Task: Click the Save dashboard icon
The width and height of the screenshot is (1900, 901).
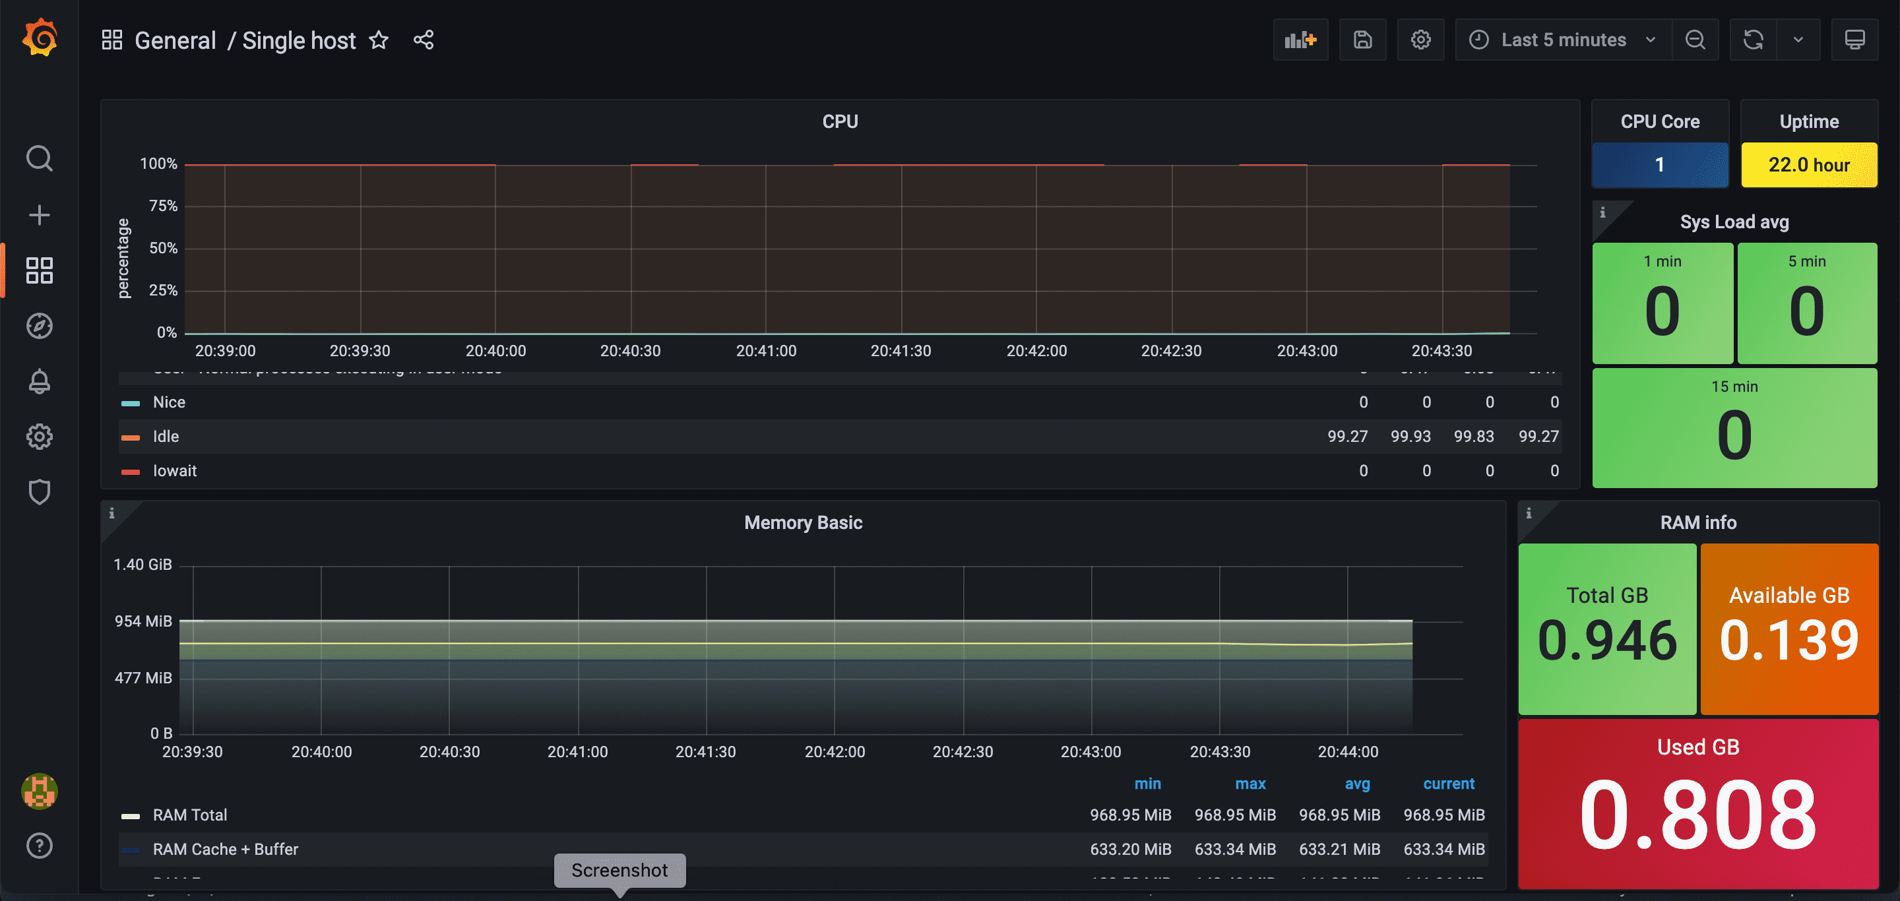Action: 1362,40
